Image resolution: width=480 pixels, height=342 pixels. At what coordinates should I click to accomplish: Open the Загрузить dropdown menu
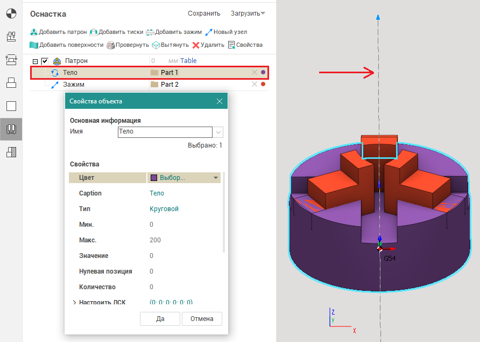248,13
